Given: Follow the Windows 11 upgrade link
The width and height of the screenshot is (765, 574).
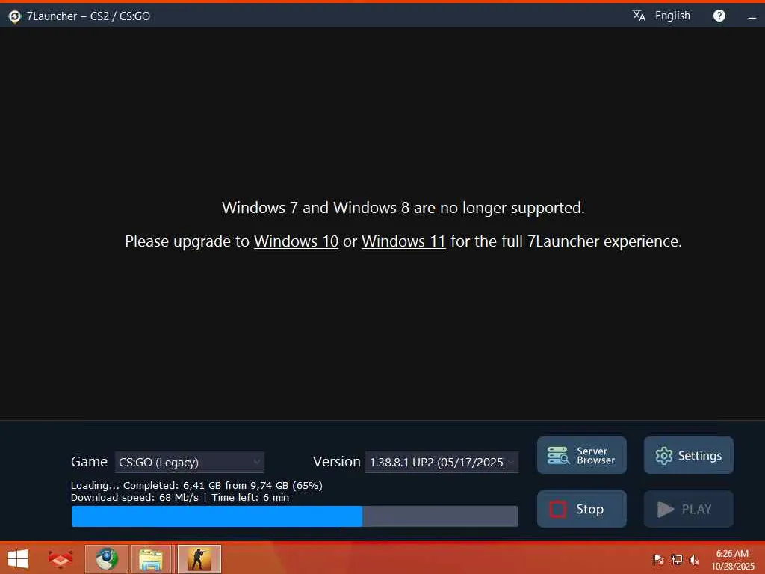Looking at the screenshot, I should [403, 241].
